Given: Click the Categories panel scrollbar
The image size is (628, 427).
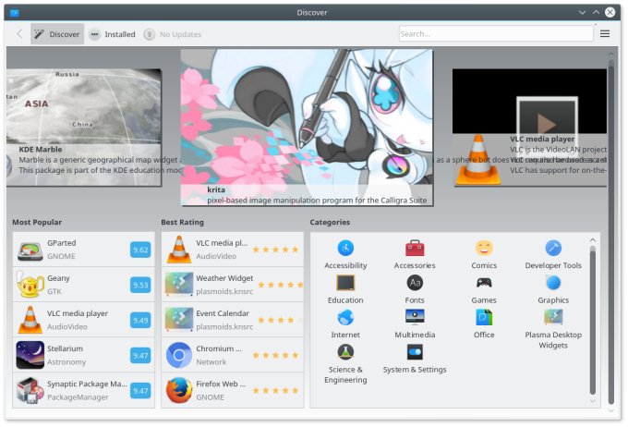Looking at the screenshot, I should coord(593,314).
